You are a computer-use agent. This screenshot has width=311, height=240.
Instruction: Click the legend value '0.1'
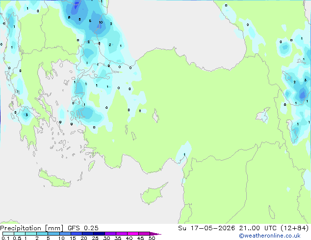pyautogui.click(x=5, y=238)
